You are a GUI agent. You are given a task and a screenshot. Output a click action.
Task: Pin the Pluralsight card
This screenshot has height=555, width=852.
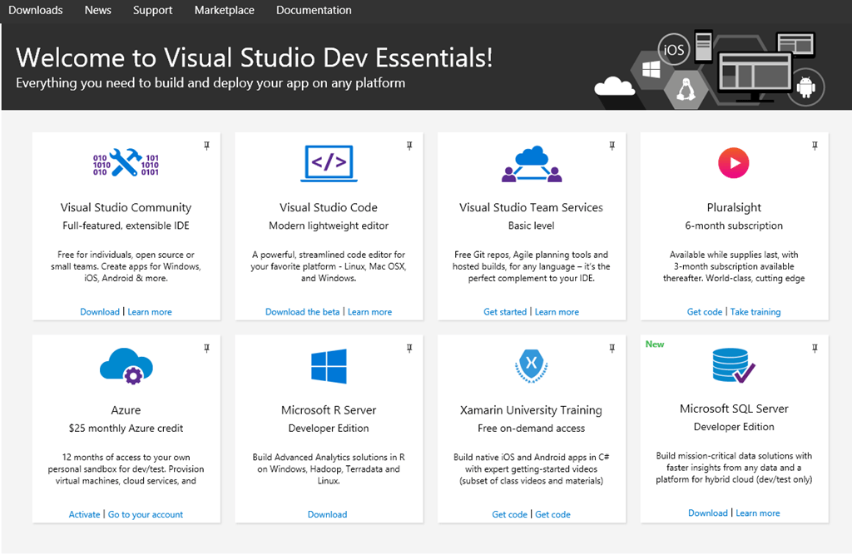(815, 146)
